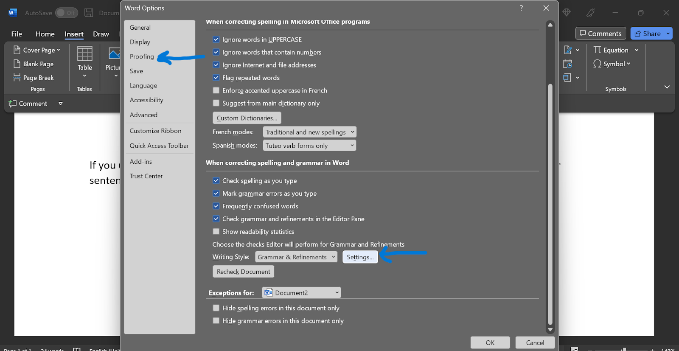Open the Trust Center category
Viewport: 679px width, 351px height.
click(160, 176)
